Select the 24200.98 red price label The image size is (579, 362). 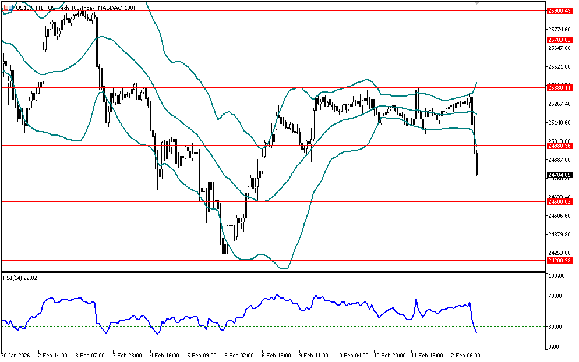559,260
